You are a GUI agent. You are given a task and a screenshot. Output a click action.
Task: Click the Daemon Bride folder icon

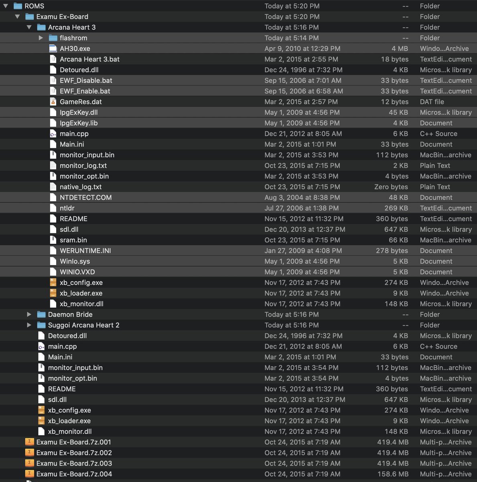tap(41, 315)
